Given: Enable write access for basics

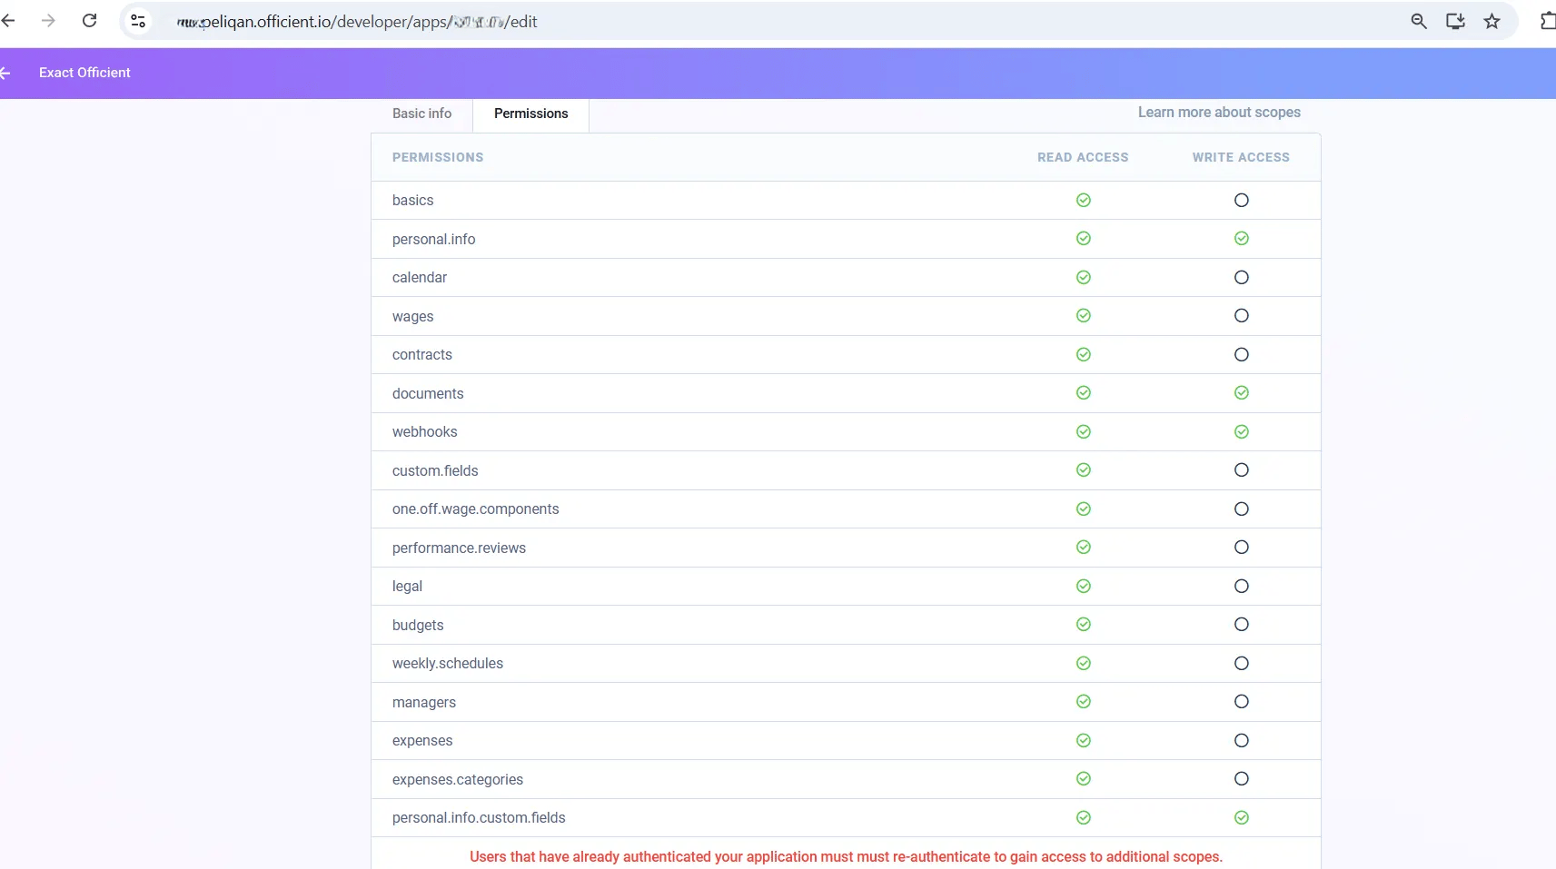Looking at the screenshot, I should point(1241,200).
